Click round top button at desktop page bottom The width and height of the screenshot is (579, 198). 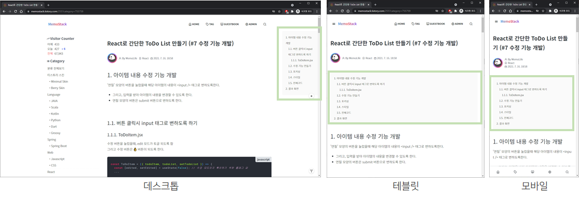tap(311, 171)
